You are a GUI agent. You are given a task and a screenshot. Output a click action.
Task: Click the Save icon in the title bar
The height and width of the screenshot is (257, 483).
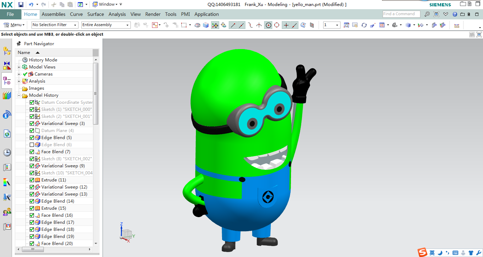pyautogui.click(x=21, y=5)
